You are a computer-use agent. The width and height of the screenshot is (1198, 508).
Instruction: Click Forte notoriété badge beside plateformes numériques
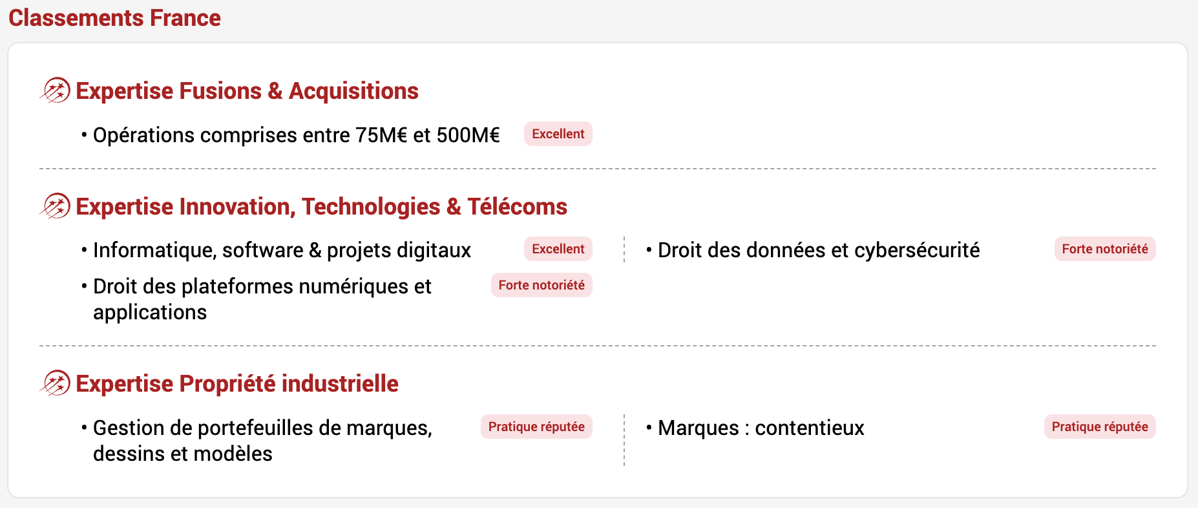[541, 285]
